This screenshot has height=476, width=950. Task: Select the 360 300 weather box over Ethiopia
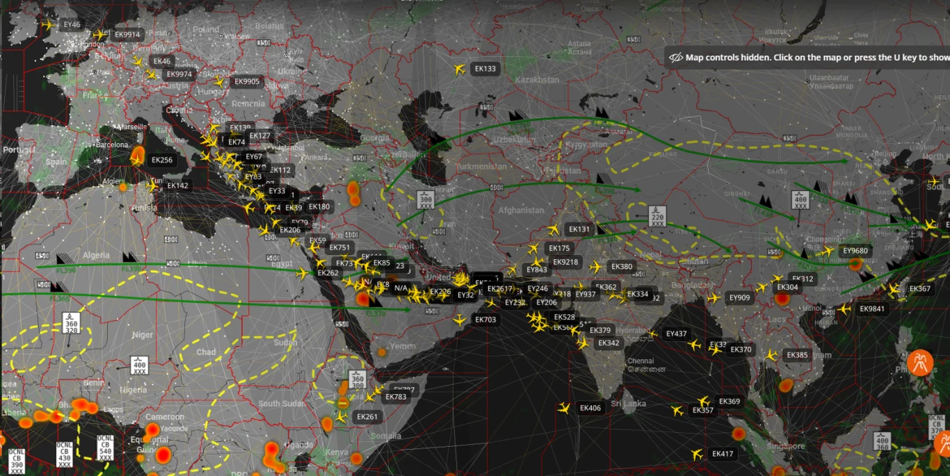tap(357, 381)
